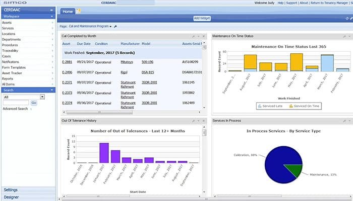353x201 pixels.
Task: Click into the search text field
Action: pos(16,103)
